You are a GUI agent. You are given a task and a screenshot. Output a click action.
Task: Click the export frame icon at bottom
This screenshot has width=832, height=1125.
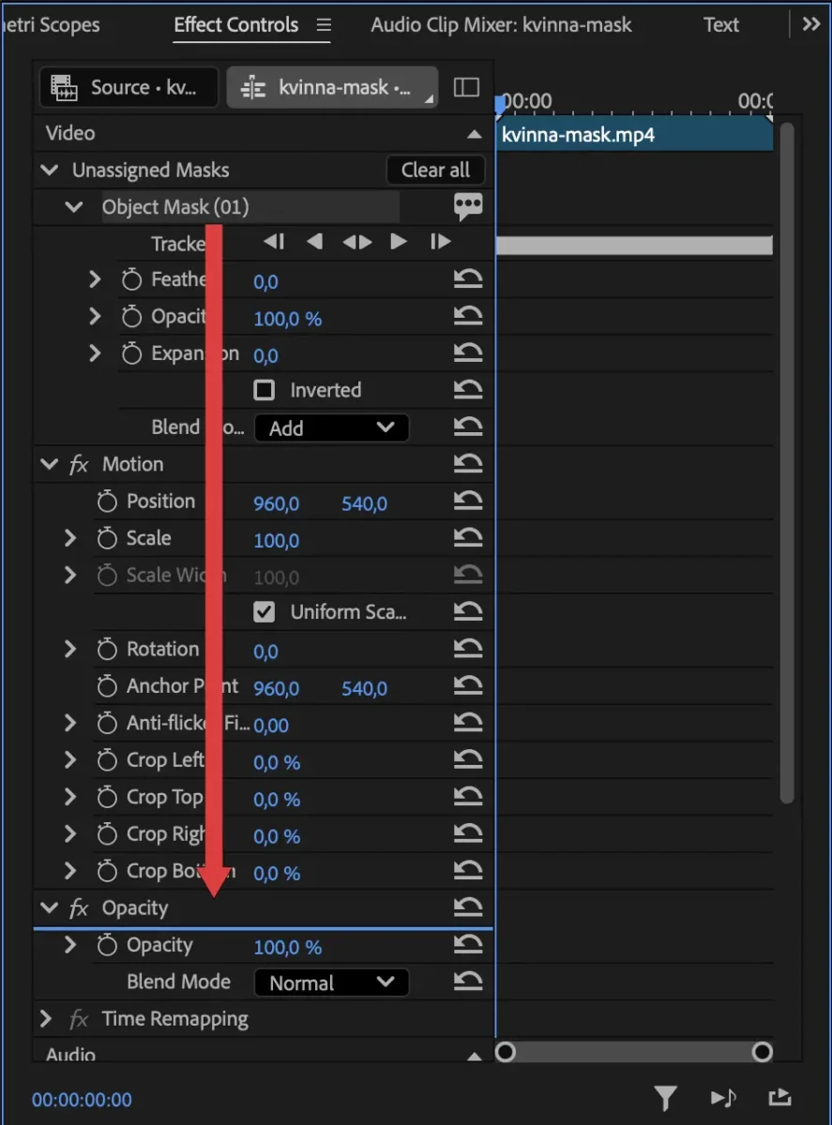(x=779, y=1098)
